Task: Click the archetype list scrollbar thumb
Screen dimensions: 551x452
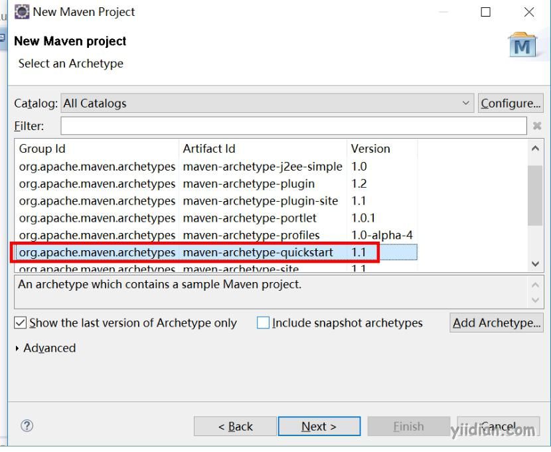Action: 535,195
